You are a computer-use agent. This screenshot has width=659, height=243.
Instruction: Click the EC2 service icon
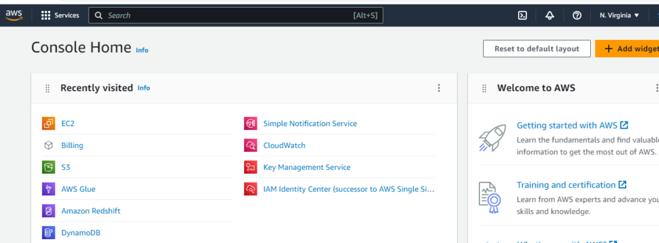tap(49, 123)
